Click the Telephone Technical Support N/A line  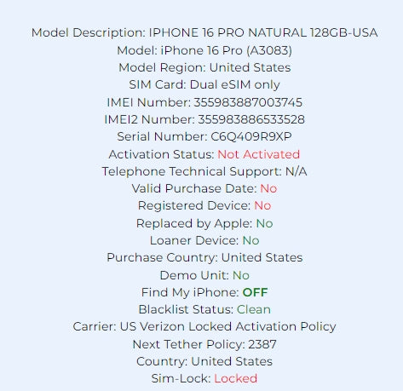click(204, 171)
